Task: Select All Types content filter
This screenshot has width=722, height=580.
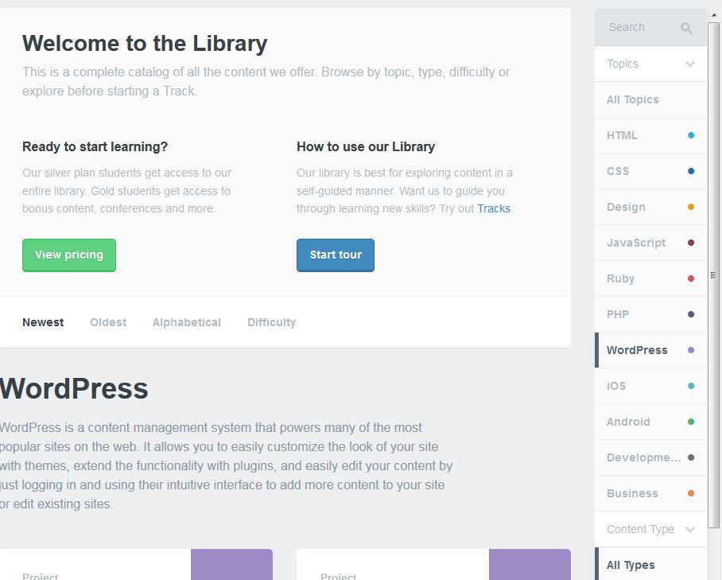Action: 650,565
